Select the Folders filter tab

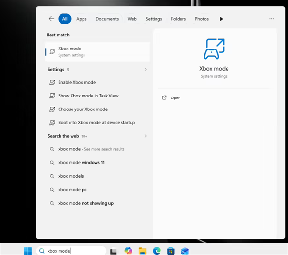point(179,19)
